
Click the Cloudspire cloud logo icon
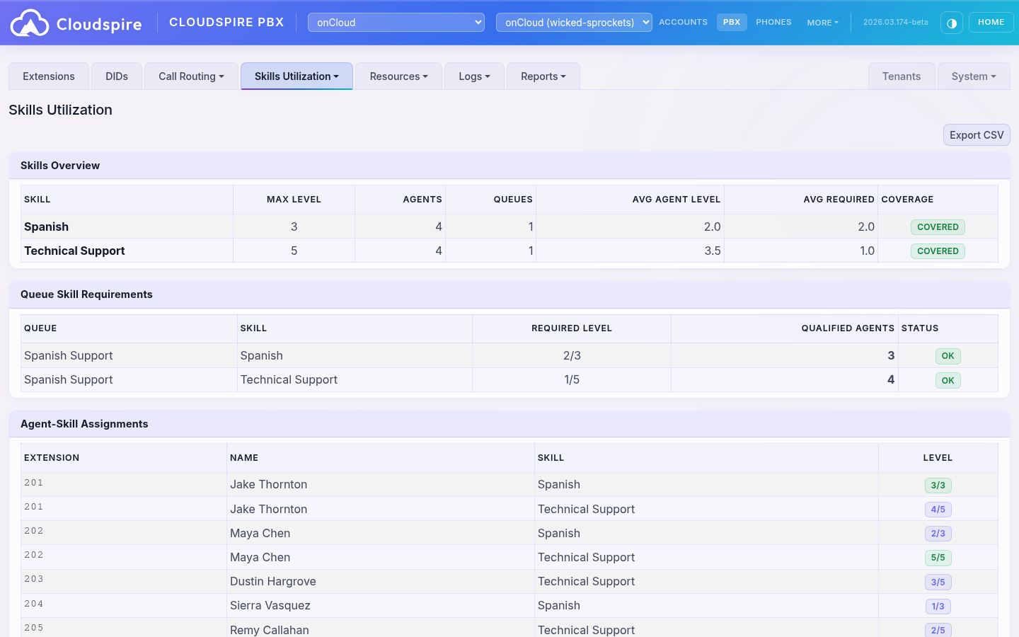point(30,22)
